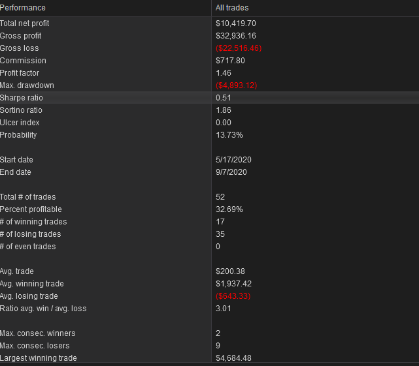Click the Avg. losing trade value ($643.33)
419x366 pixels.
[233, 296]
